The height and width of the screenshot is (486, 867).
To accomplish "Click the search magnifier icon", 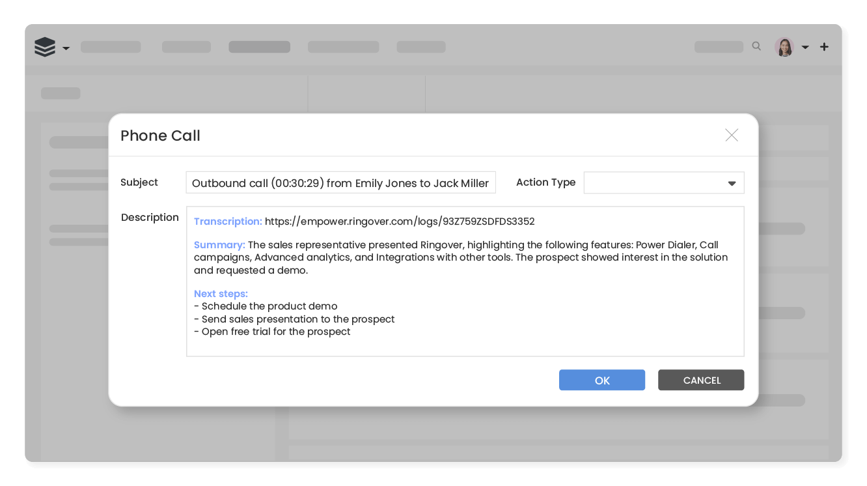I will [756, 46].
